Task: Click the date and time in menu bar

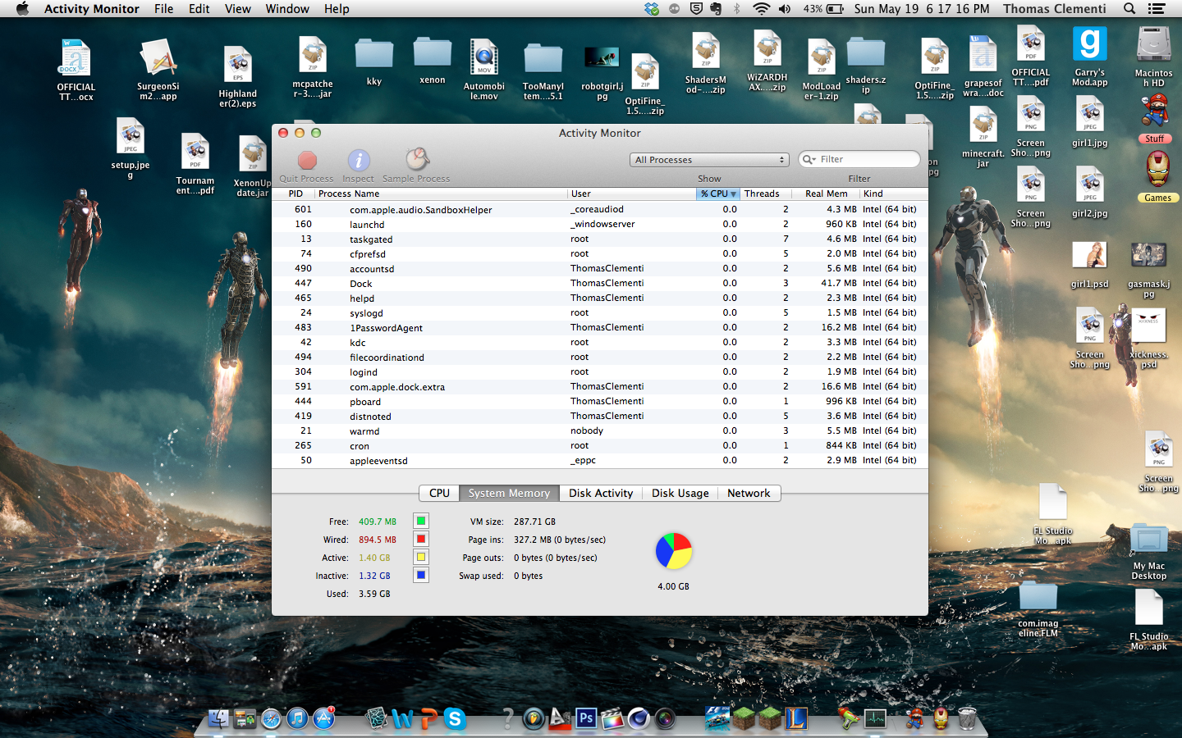Action: click(x=922, y=9)
